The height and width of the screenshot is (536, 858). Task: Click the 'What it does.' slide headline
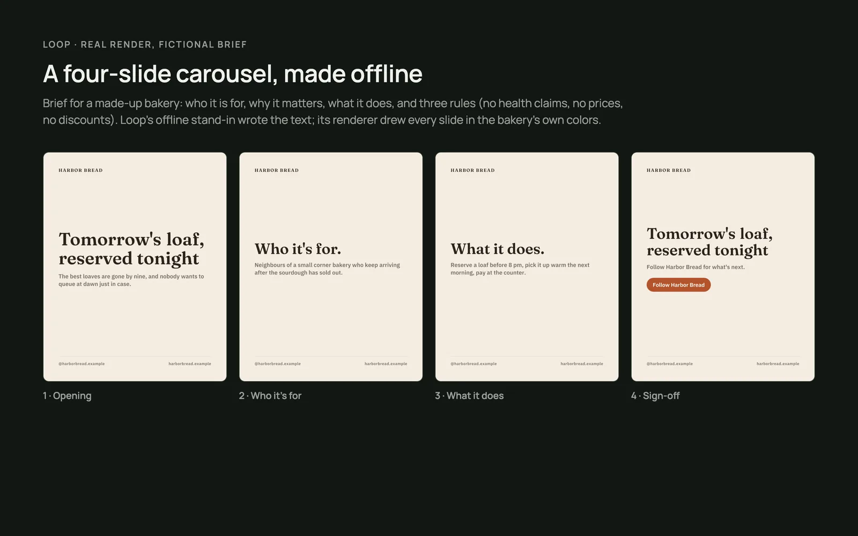pyautogui.click(x=497, y=249)
